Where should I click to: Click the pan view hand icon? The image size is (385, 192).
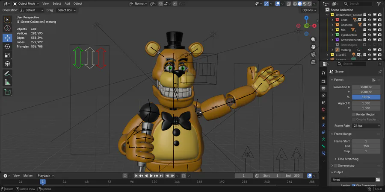(313, 47)
